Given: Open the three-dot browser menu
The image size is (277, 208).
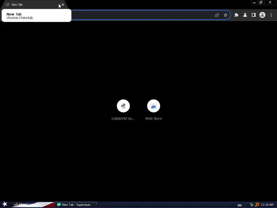Looking at the screenshot, I should pos(271,15).
